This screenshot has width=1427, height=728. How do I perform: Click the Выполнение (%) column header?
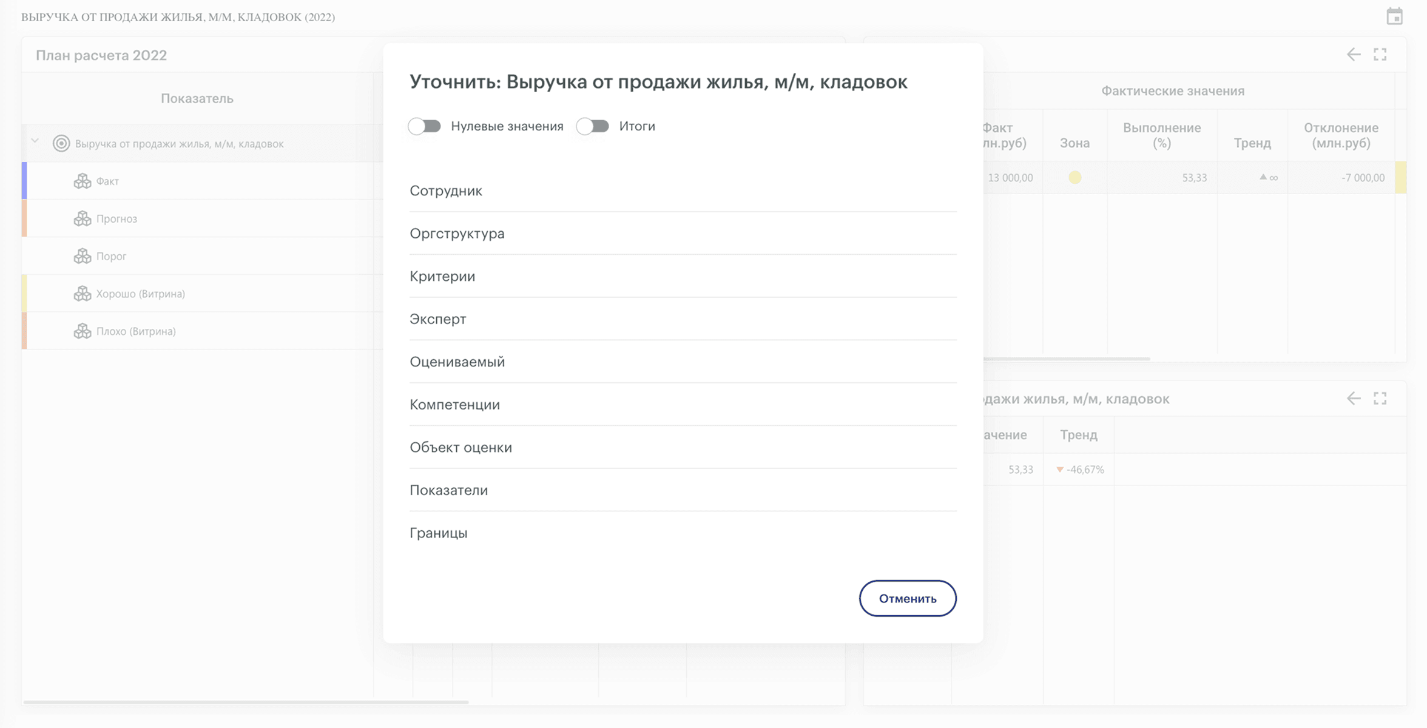(x=1162, y=135)
